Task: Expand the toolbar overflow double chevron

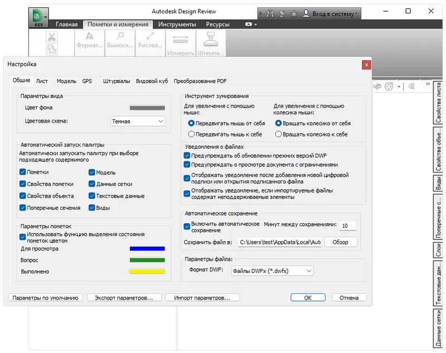Action: pyautogui.click(x=428, y=84)
